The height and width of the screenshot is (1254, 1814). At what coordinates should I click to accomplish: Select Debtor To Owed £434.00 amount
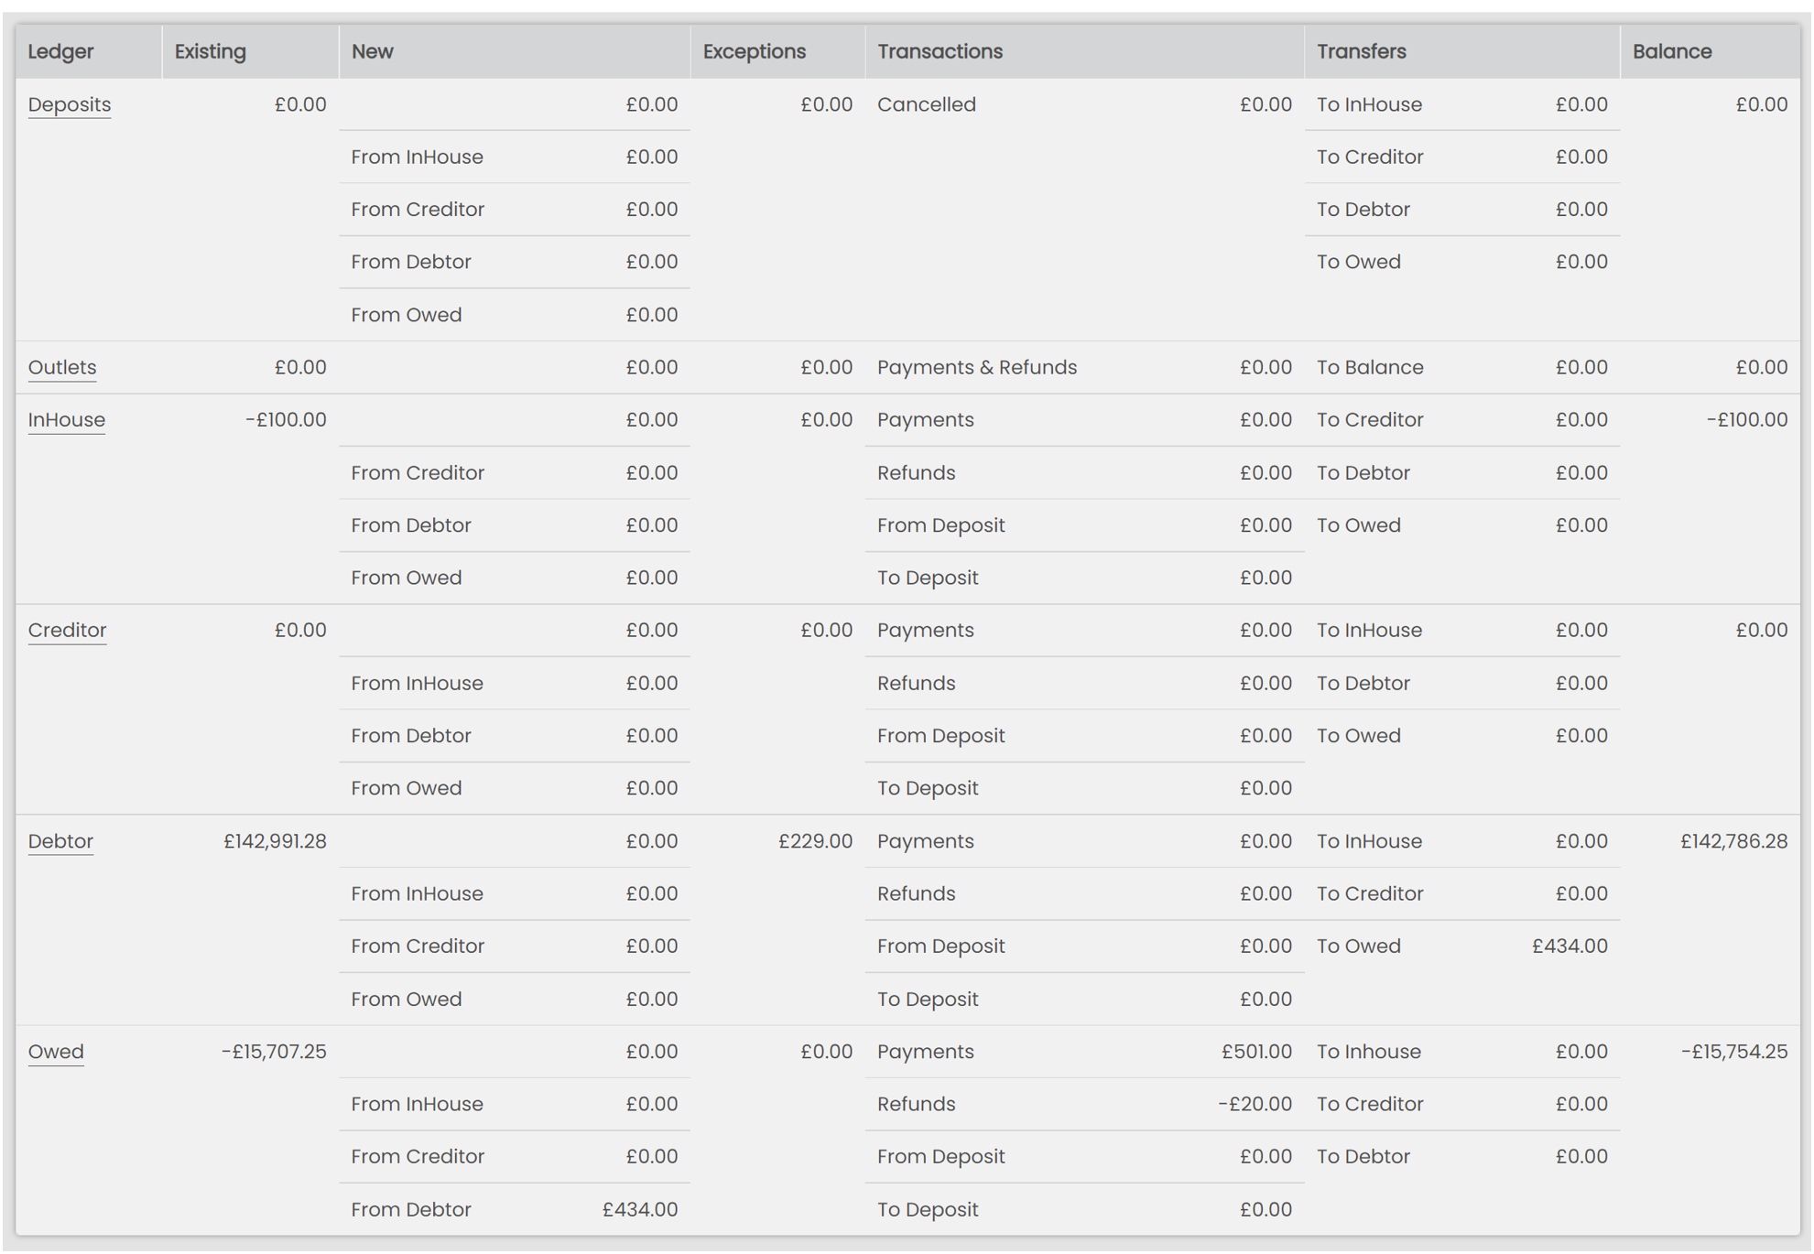(1570, 946)
